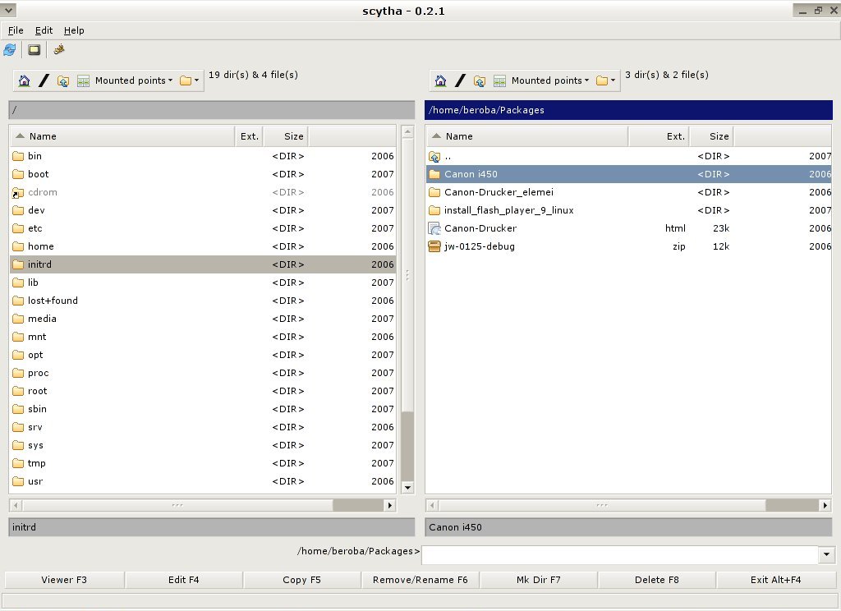Click the left panel scroll down arrow
The width and height of the screenshot is (841, 611).
point(407,488)
